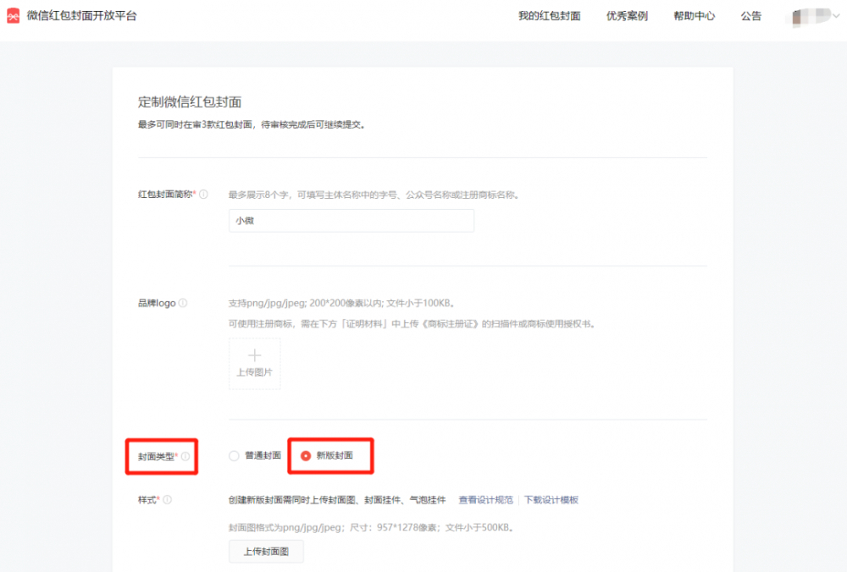Image resolution: width=847 pixels, height=572 pixels.
Task: Click hint about 可使用注册商标 certificate
Action: click(x=412, y=324)
